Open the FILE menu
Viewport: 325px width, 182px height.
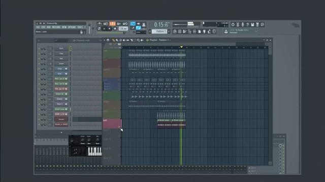pyautogui.click(x=38, y=27)
